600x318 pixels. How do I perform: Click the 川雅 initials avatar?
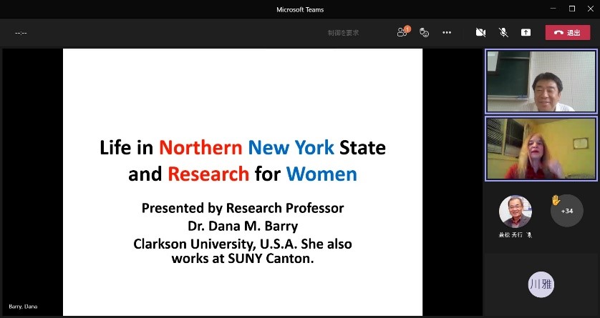coord(541,284)
